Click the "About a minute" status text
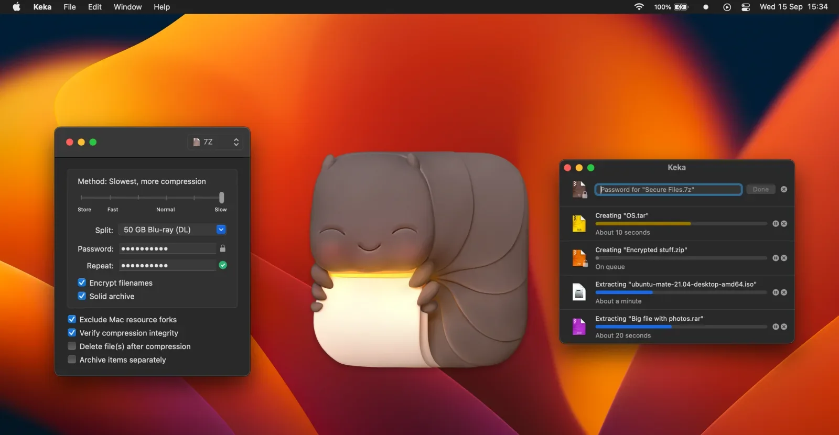This screenshot has width=839, height=435. point(618,301)
